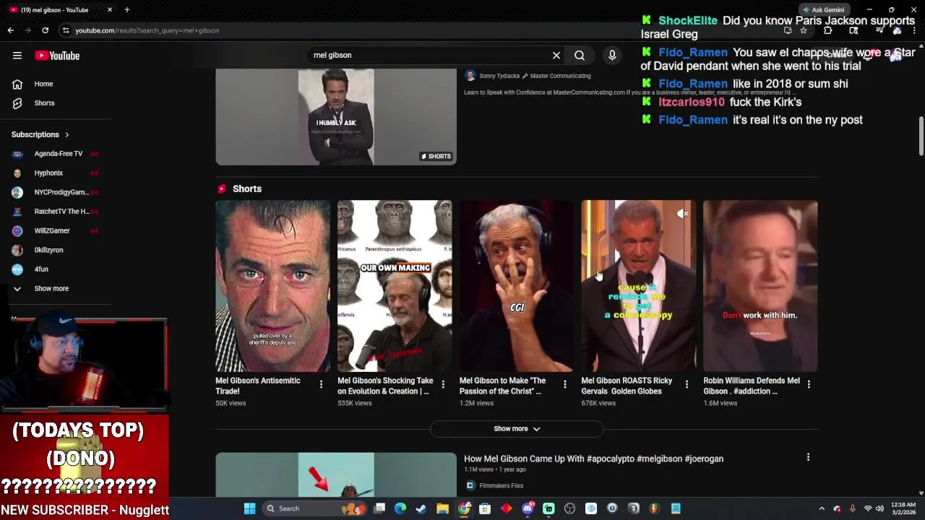Go back with browser back arrow
The height and width of the screenshot is (520, 925).
click(11, 30)
